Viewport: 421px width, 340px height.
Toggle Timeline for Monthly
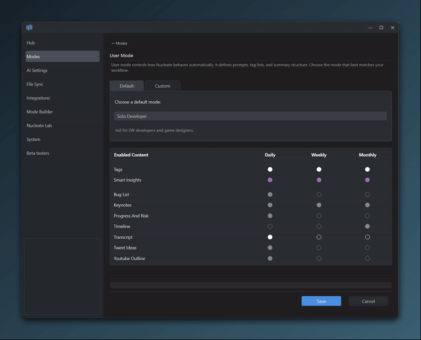[367, 226]
